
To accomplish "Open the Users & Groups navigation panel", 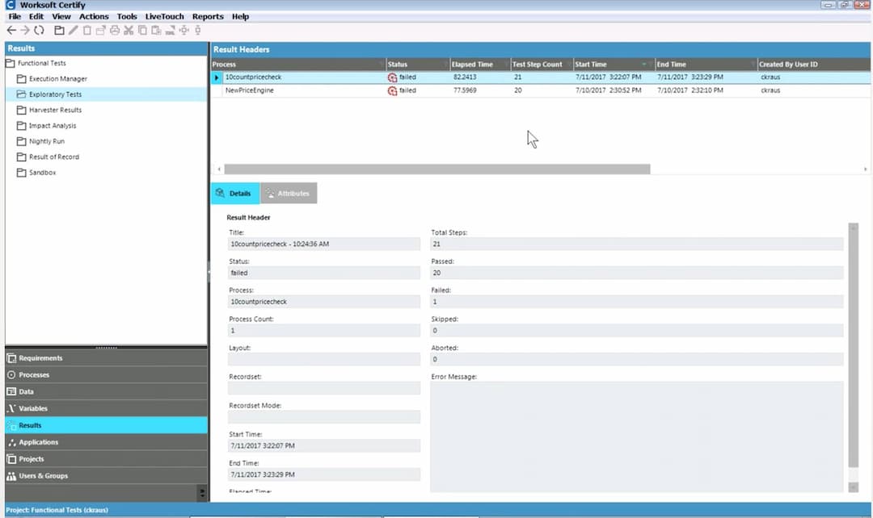I will coord(43,476).
